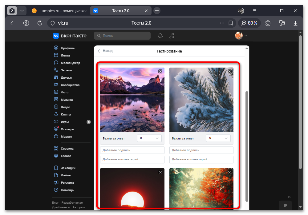Image resolution: width=308 pixels, height=215 pixels.
Task: Collapse the side panel with double chevron
Action: click(289, 197)
